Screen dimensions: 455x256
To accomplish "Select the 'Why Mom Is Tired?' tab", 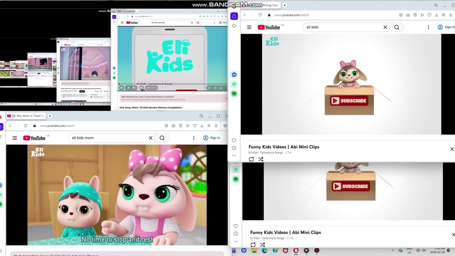I will point(26,116).
